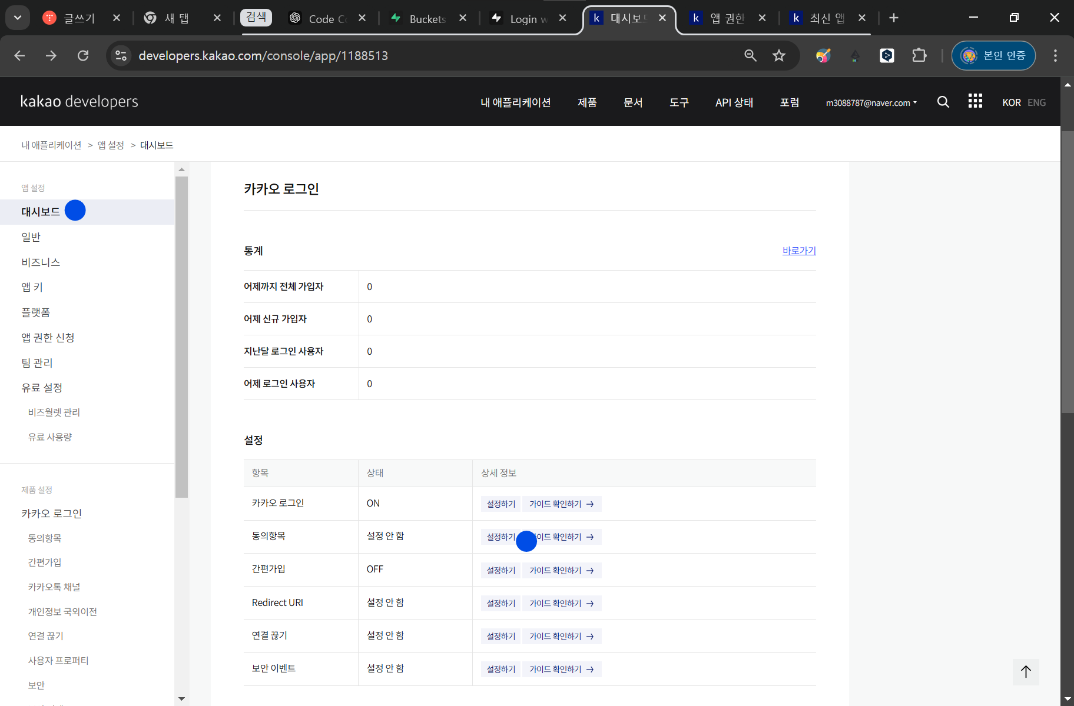Screen dimensions: 1074x706
Task: Click 가이드 확인하기 for Redirect URI row
Action: pyautogui.click(x=562, y=603)
